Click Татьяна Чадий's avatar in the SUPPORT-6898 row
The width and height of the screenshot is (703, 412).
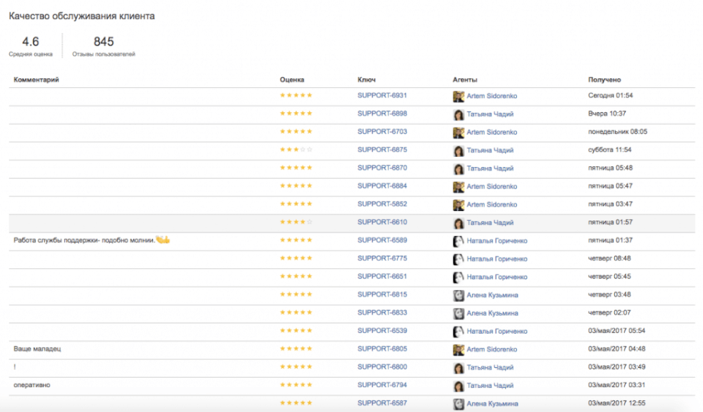[458, 114]
